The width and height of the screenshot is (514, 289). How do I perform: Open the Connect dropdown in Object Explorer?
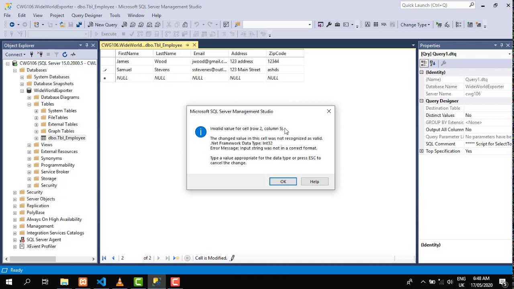tap(15, 54)
